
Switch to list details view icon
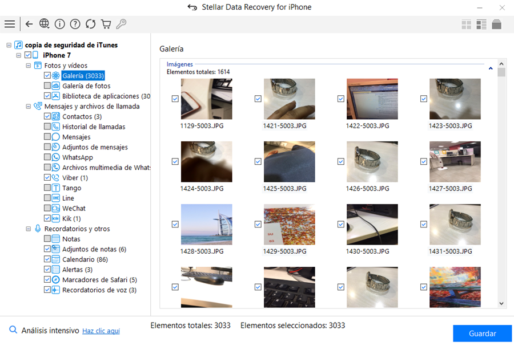(x=481, y=25)
